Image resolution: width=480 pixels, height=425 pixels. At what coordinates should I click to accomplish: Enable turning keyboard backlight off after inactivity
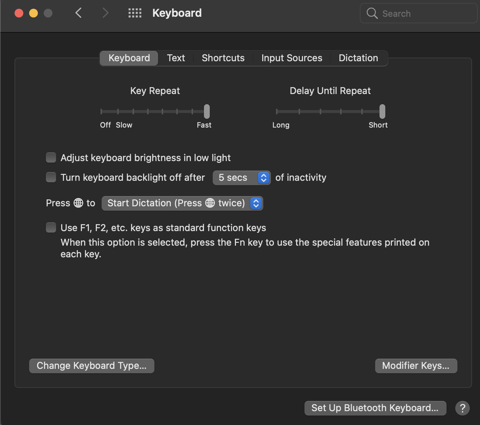coord(51,177)
